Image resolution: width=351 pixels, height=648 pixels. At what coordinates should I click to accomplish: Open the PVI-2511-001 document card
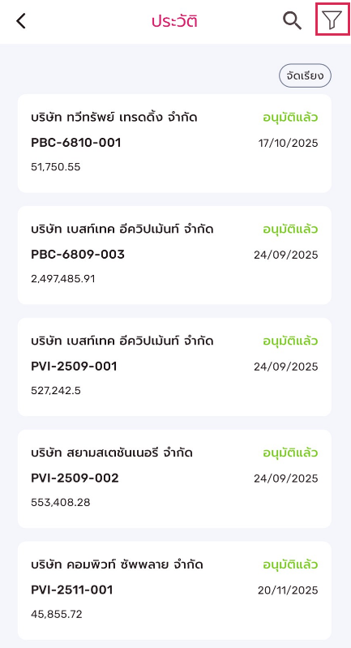coord(174,590)
